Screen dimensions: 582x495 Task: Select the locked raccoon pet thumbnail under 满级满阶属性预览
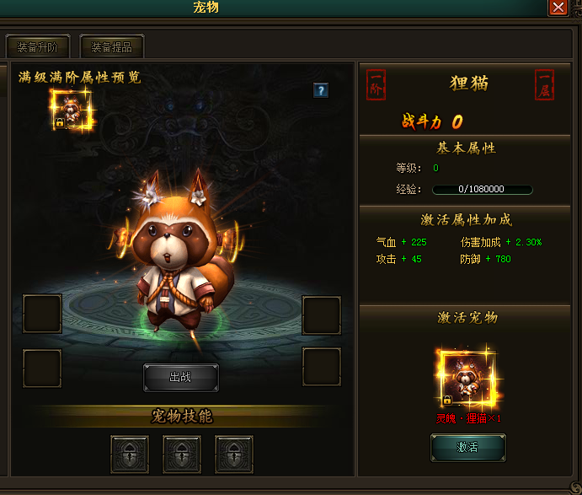point(72,110)
